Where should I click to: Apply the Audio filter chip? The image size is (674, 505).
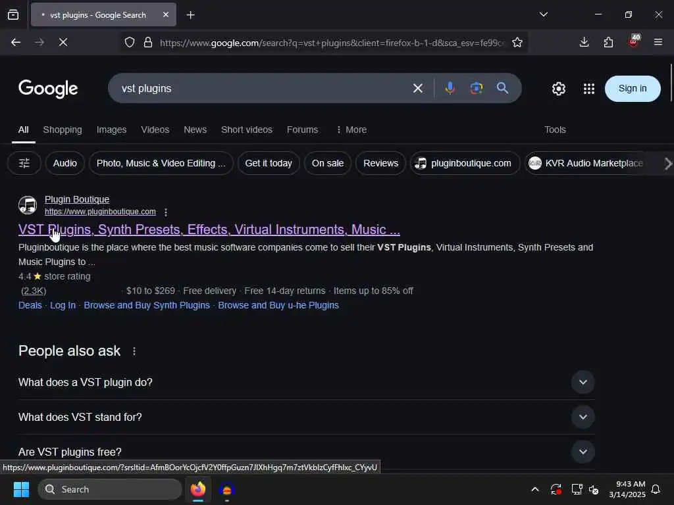coord(65,163)
